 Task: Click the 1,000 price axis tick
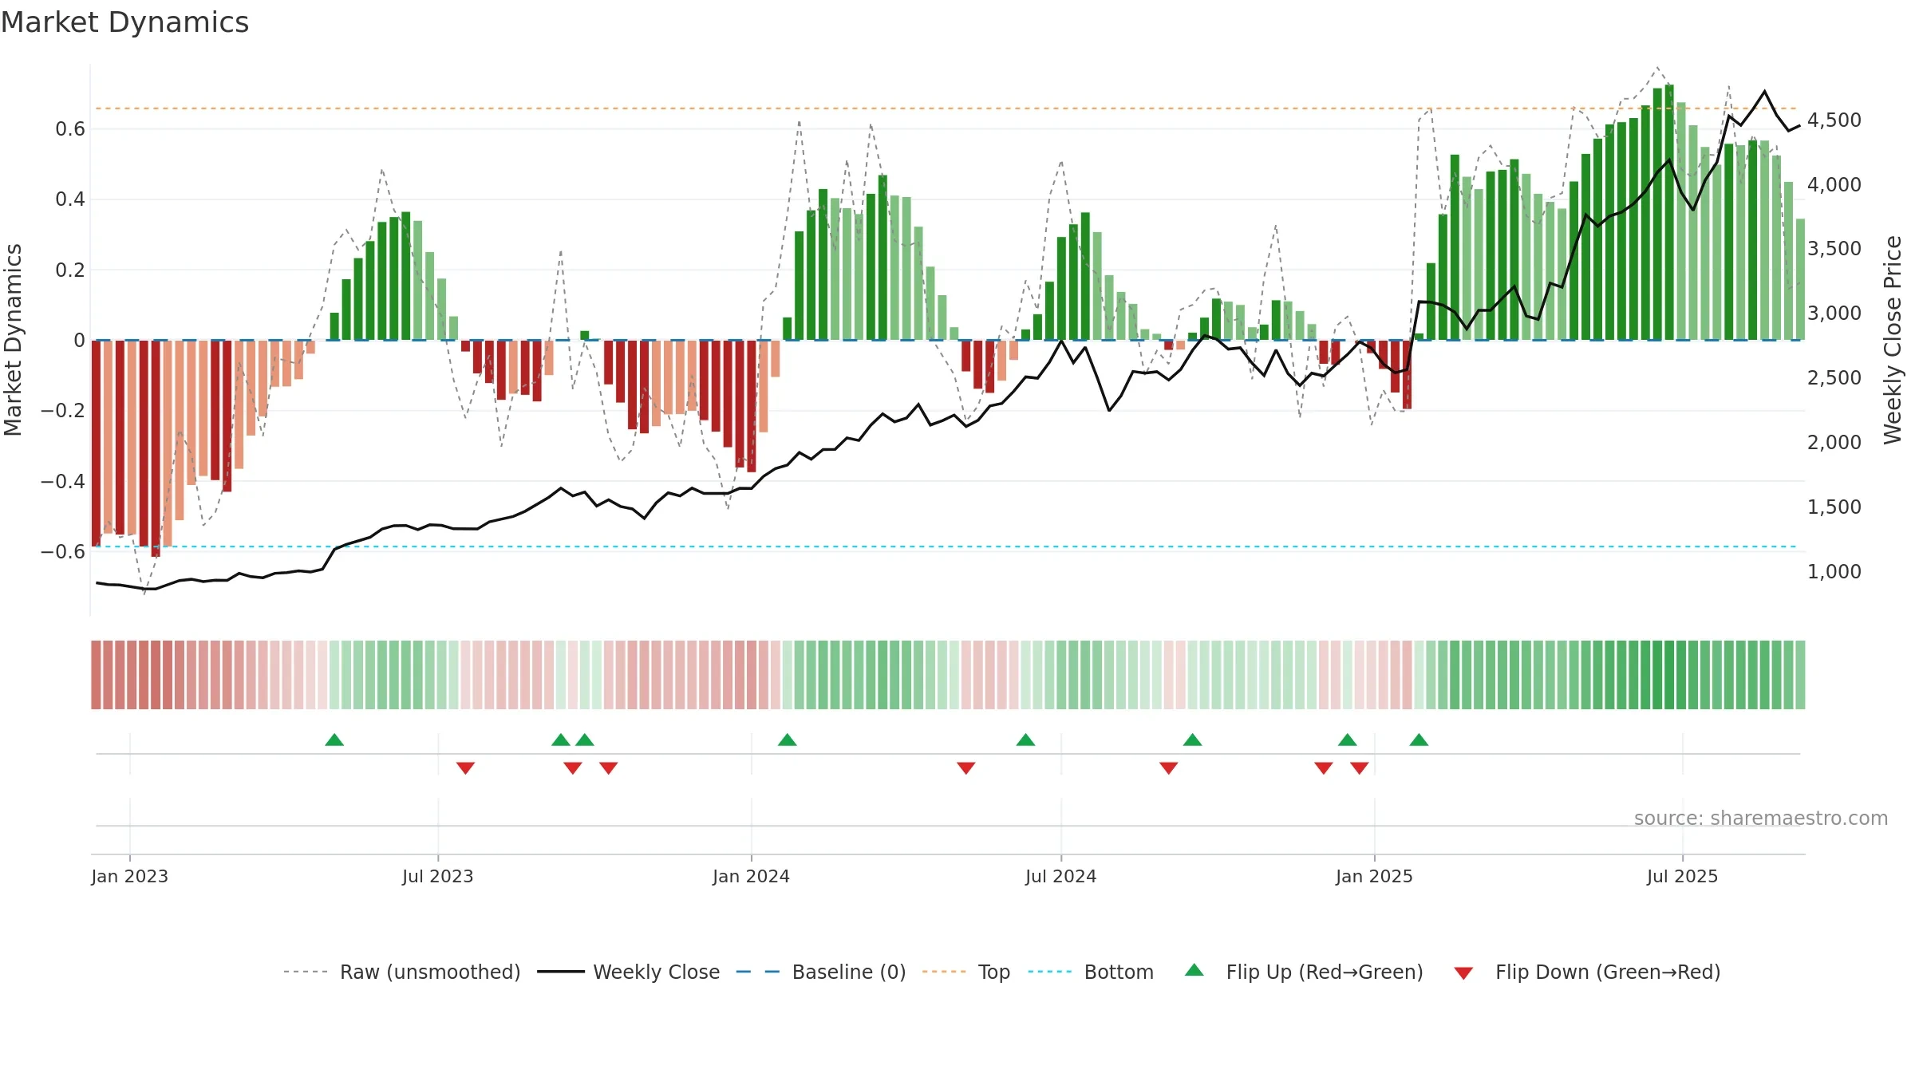(1834, 572)
